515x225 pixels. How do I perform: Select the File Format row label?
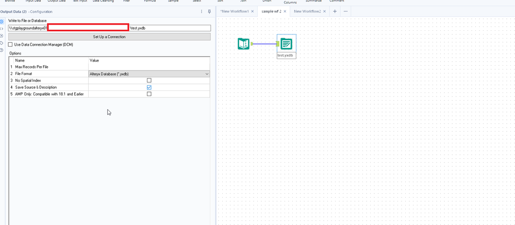tap(24, 74)
